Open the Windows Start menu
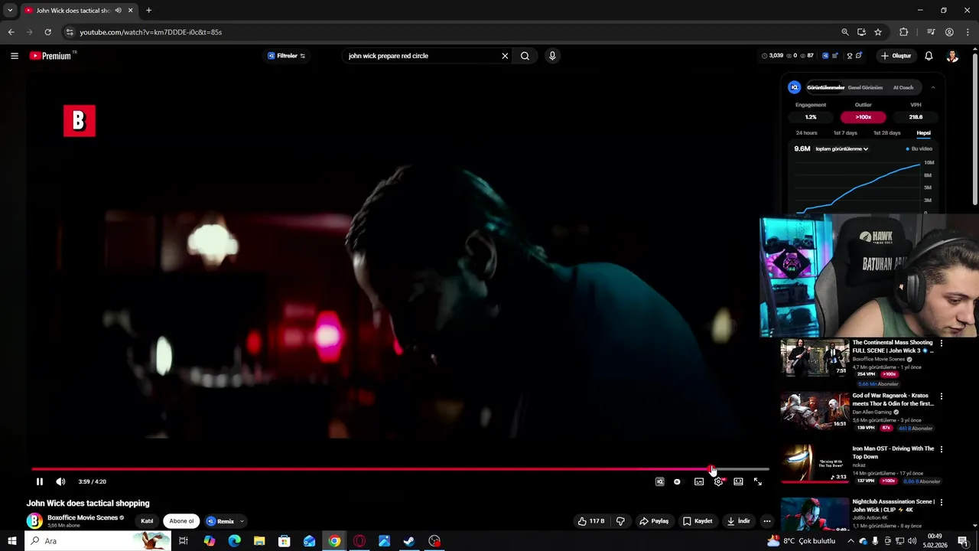Viewport: 979px width, 551px height. click(x=11, y=541)
